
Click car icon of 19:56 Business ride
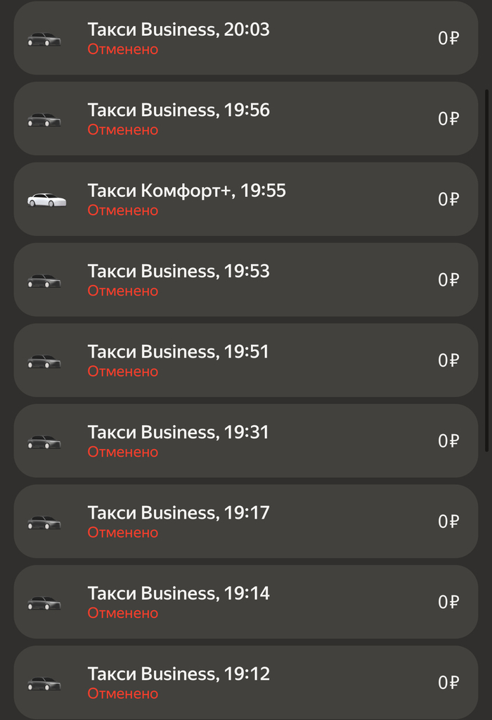coord(44,120)
